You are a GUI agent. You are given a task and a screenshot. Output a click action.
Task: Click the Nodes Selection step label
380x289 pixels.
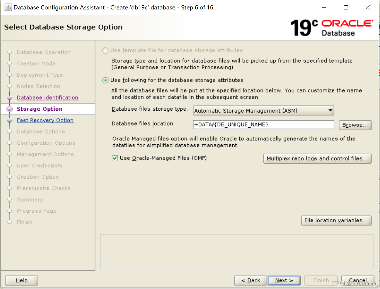(x=39, y=86)
